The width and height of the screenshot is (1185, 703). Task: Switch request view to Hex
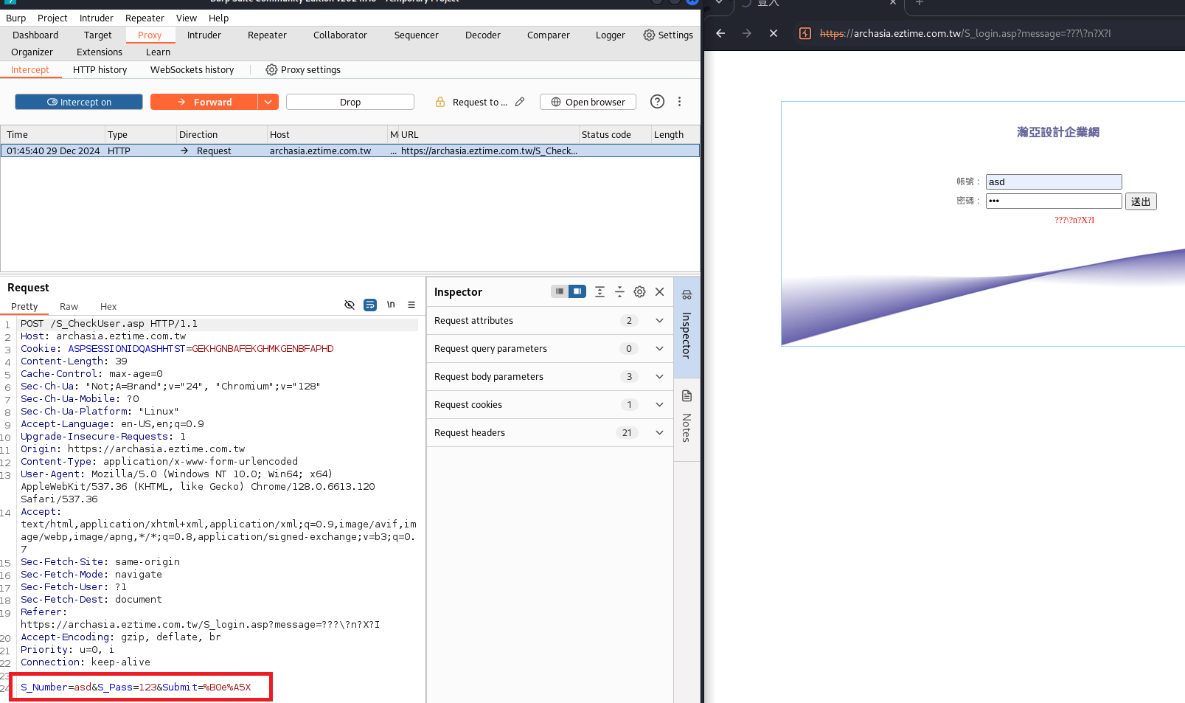pos(108,306)
